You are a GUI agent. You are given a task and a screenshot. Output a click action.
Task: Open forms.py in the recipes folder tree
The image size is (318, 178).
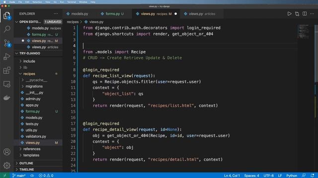pyautogui.click(x=32, y=111)
